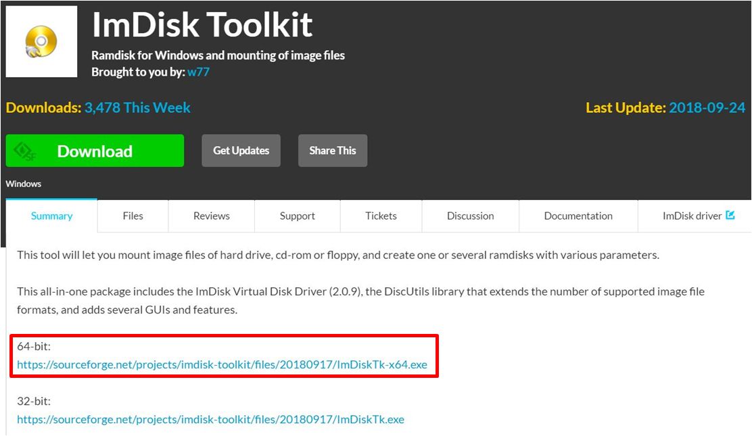Go to the Support tab
The width and height of the screenshot is (752, 436).
point(298,216)
